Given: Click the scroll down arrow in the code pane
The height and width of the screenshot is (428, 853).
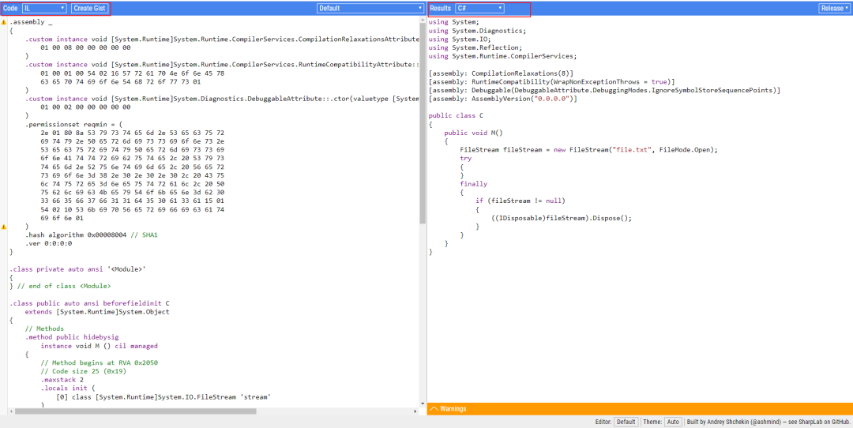Looking at the screenshot, I should pyautogui.click(x=423, y=404).
